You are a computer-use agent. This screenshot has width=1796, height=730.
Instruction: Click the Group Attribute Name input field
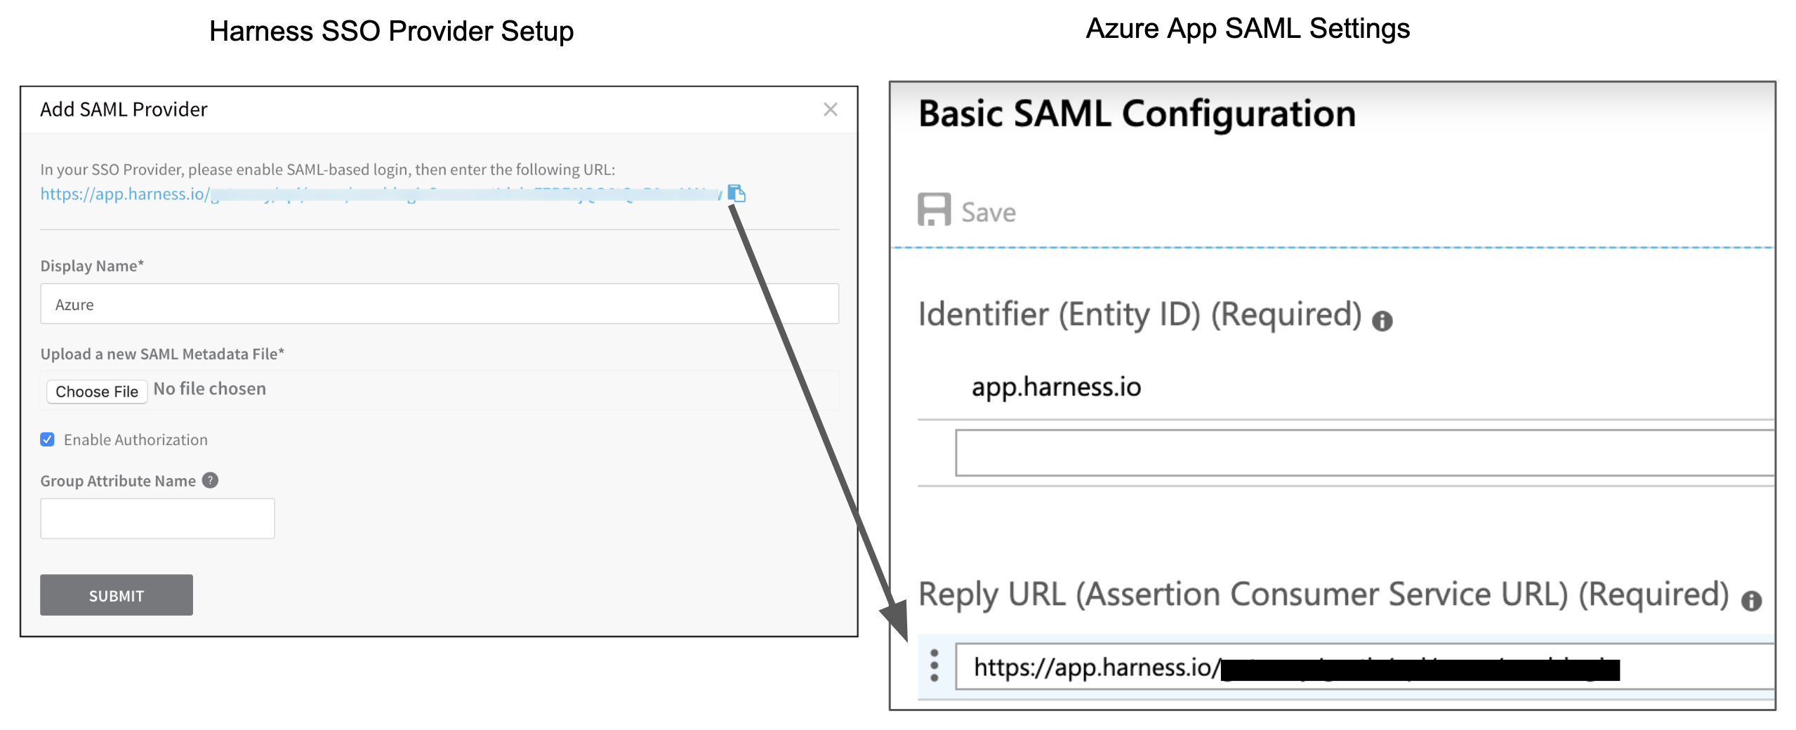157,519
